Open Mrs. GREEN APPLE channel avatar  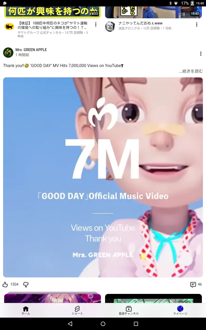pyautogui.click(x=8, y=52)
